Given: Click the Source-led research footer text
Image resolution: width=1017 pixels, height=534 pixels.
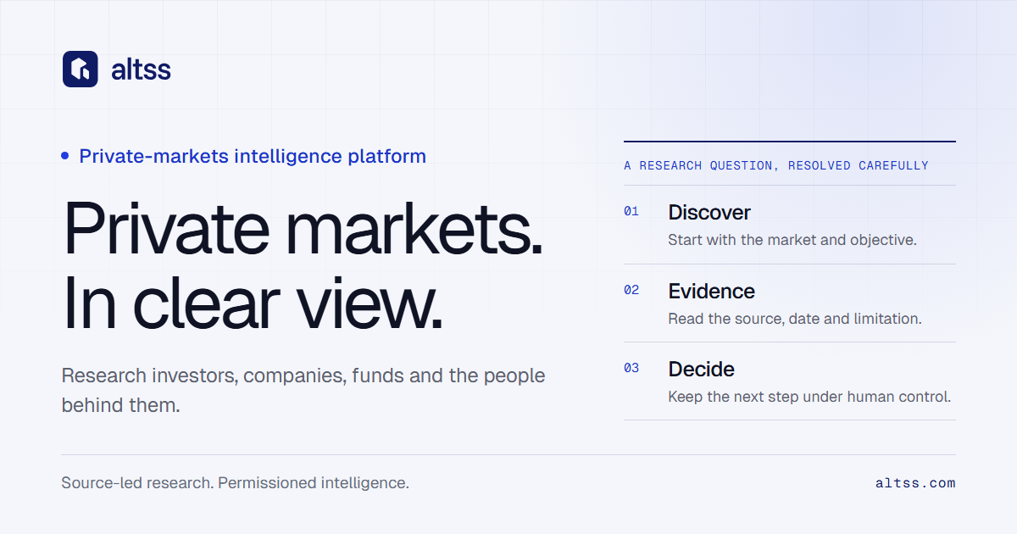Looking at the screenshot, I should point(236,483).
